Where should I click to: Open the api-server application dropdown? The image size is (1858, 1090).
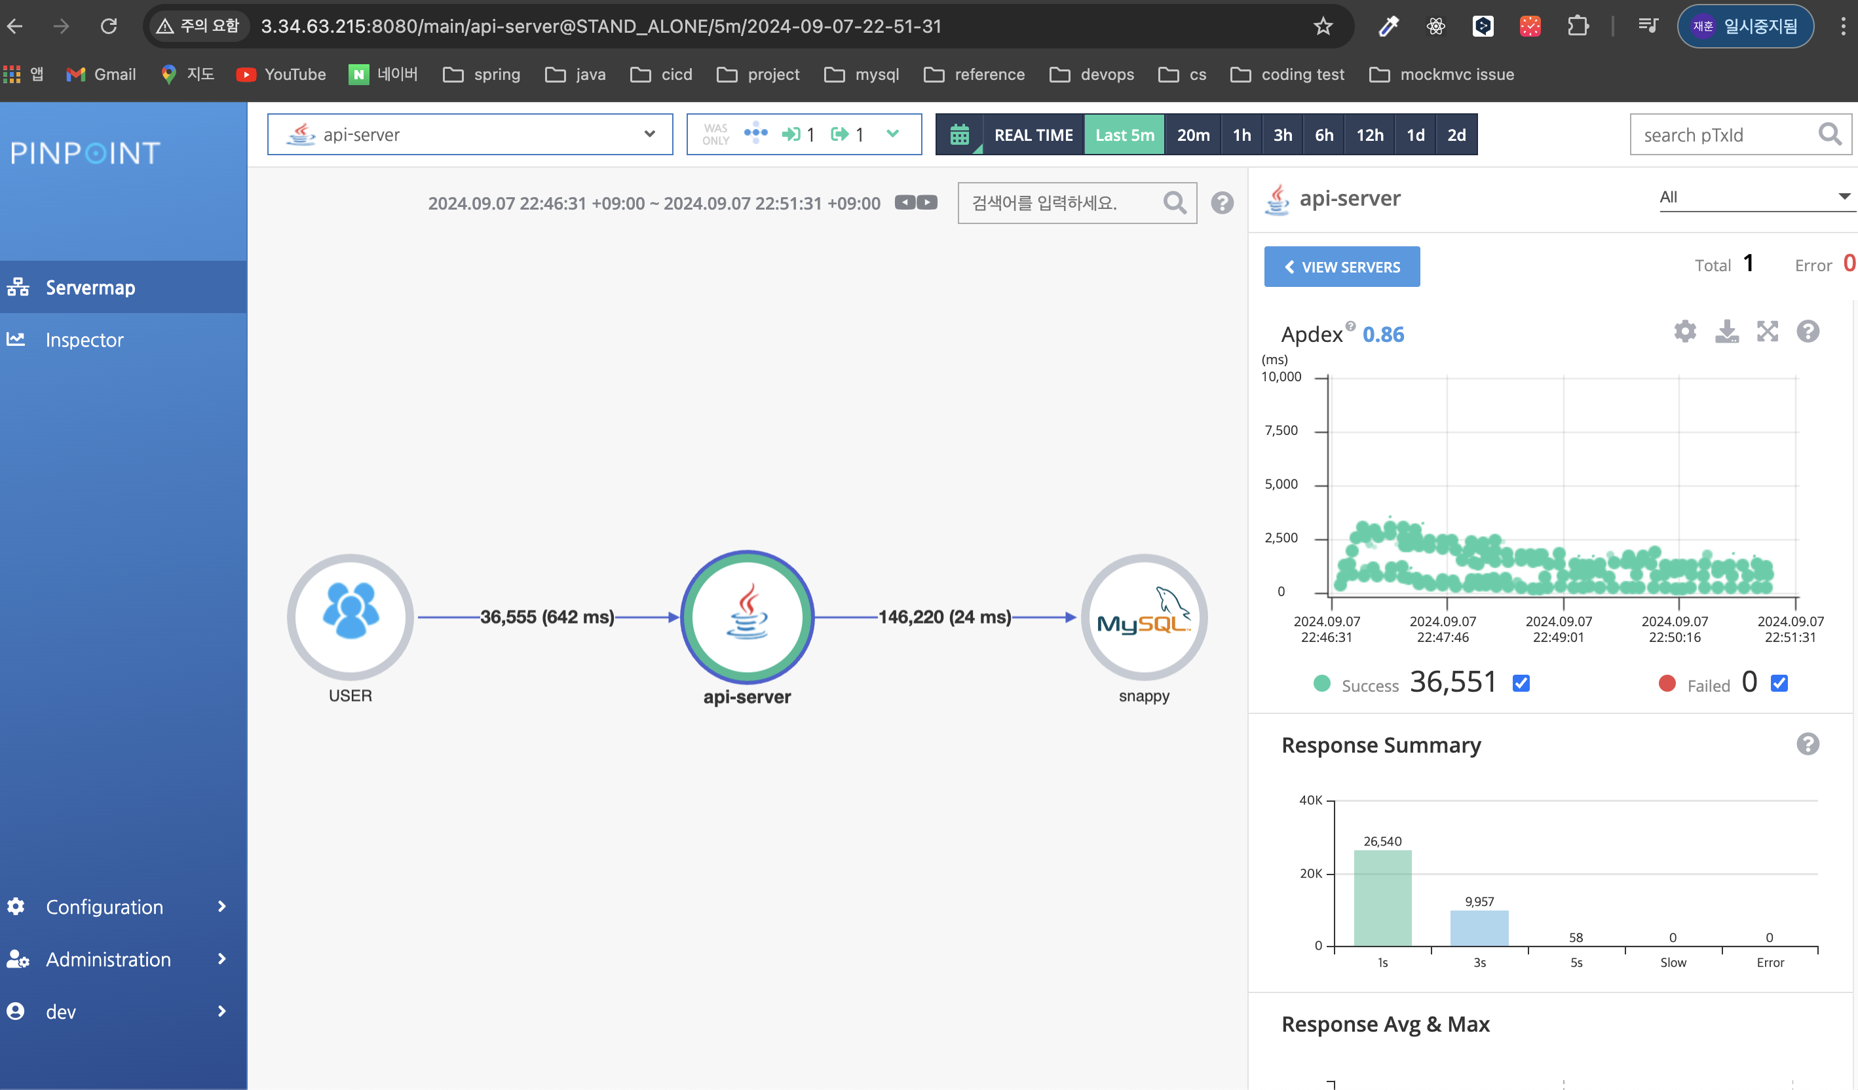point(470,134)
